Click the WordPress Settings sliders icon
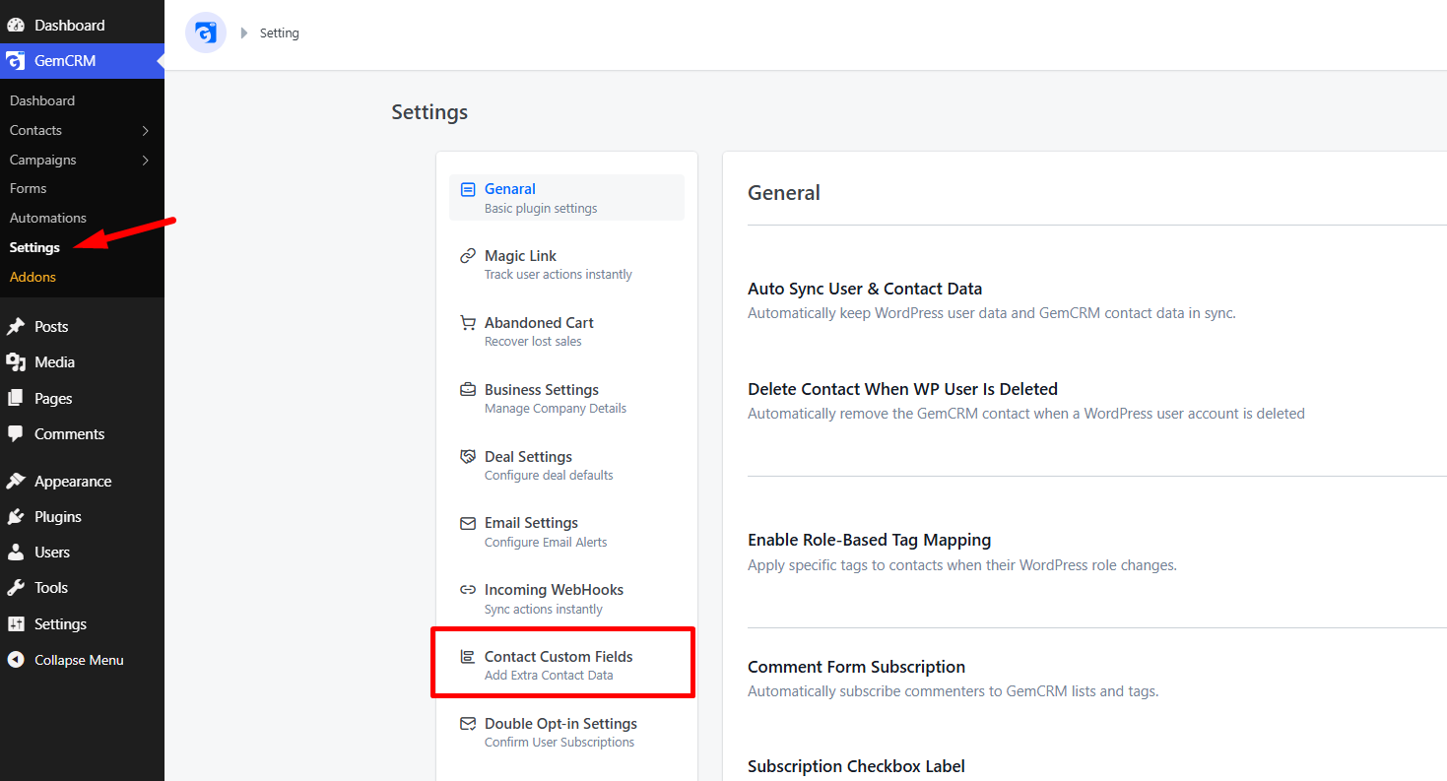The image size is (1447, 781). click(x=16, y=624)
